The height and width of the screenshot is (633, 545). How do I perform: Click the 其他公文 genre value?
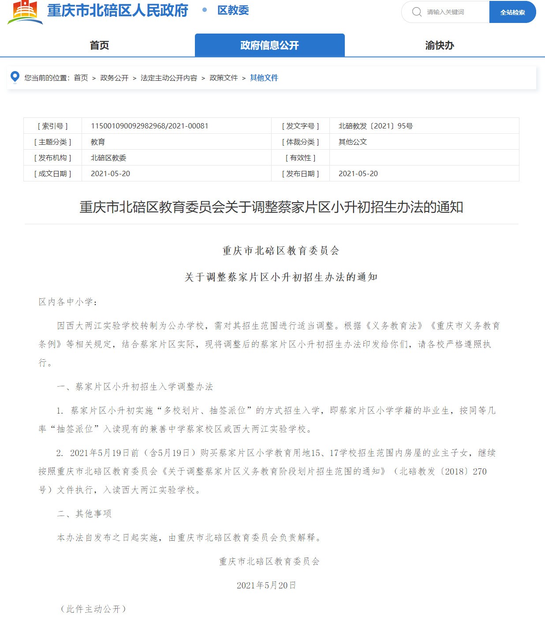tap(353, 142)
